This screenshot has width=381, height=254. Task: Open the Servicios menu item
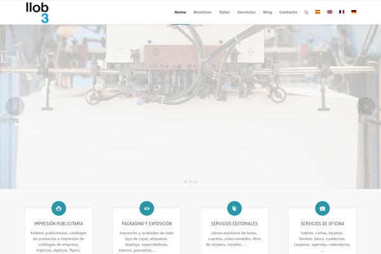point(246,12)
